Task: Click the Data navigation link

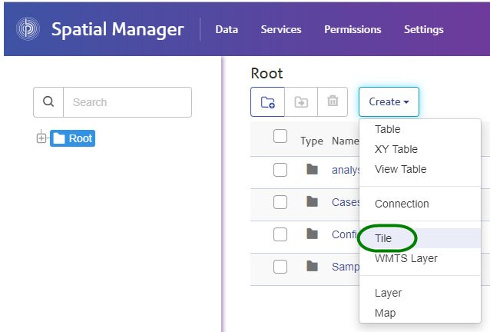Action: coord(227,29)
